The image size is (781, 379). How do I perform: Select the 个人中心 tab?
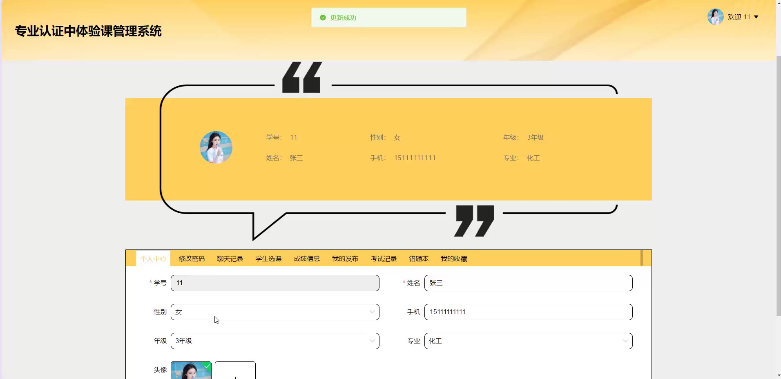click(x=153, y=259)
